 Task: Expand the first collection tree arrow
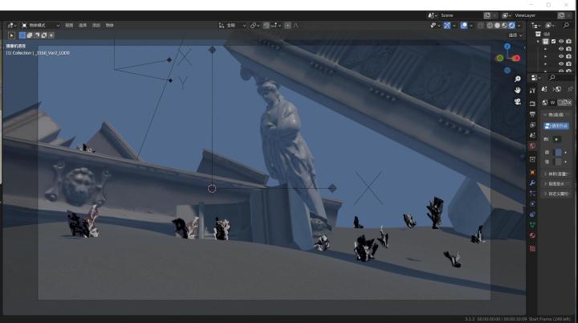point(538,41)
